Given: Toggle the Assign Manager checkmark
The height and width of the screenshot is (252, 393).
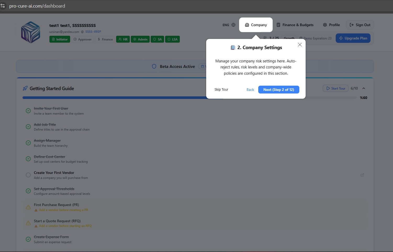Looking at the screenshot, I should [x=28, y=143].
